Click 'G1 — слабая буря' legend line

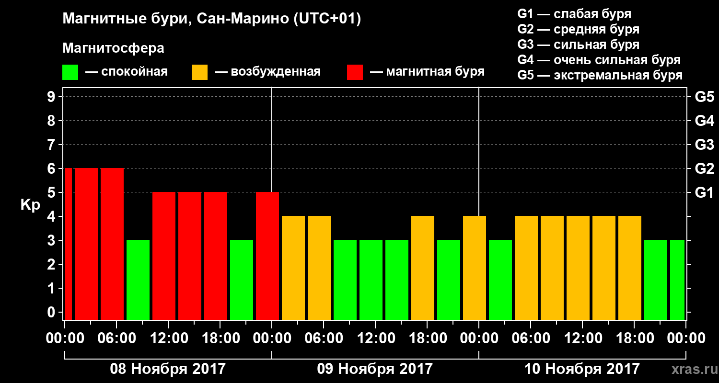[574, 14]
